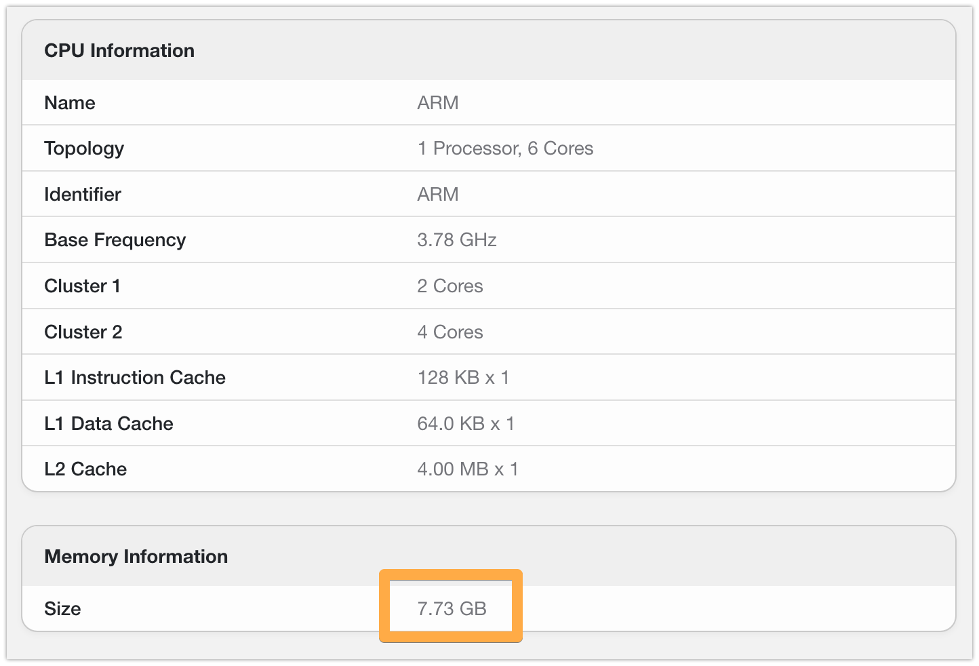Viewport: 979px width, 666px height.
Task: Select the '3.78 GHz' frequency value
Action: (456, 239)
